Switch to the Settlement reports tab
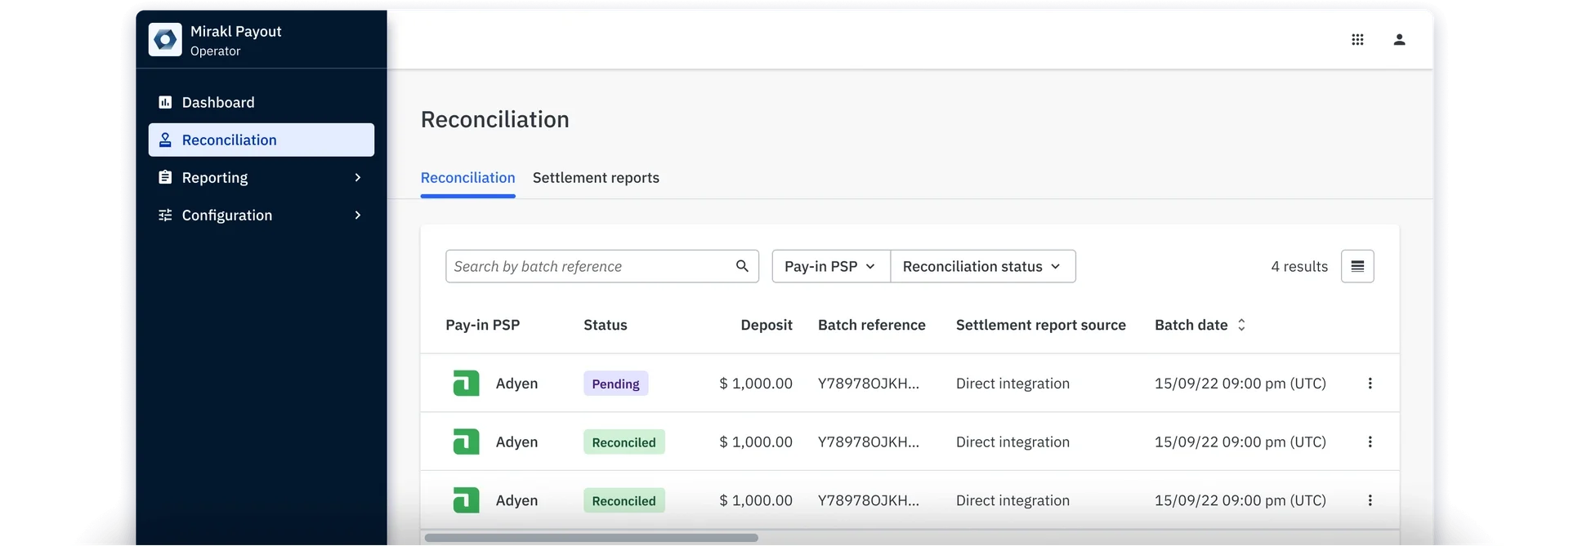1569x546 pixels. (x=596, y=178)
